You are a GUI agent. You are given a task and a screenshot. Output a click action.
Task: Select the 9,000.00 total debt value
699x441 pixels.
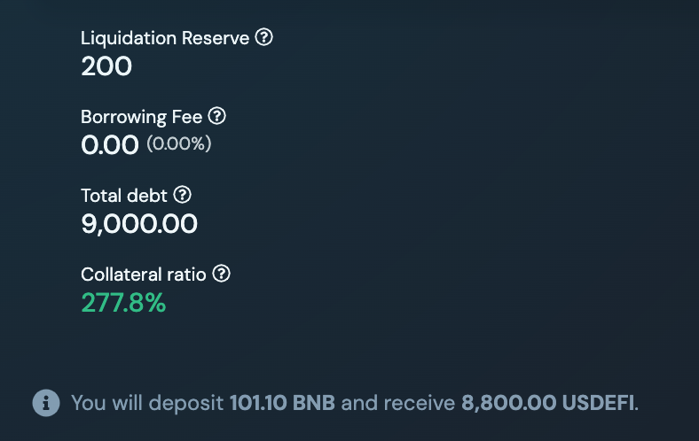(139, 224)
